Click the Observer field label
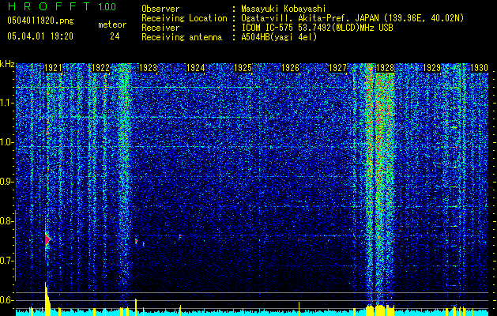The height and width of the screenshot is (316, 497). (x=160, y=9)
